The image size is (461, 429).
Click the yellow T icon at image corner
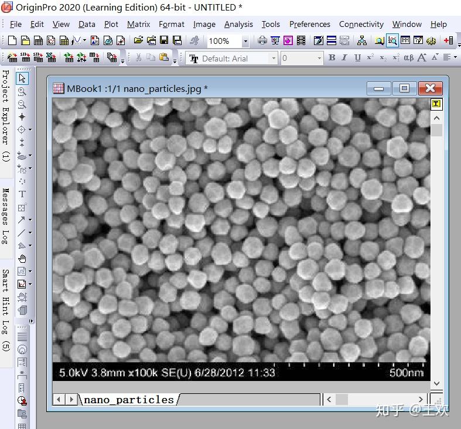click(x=436, y=104)
